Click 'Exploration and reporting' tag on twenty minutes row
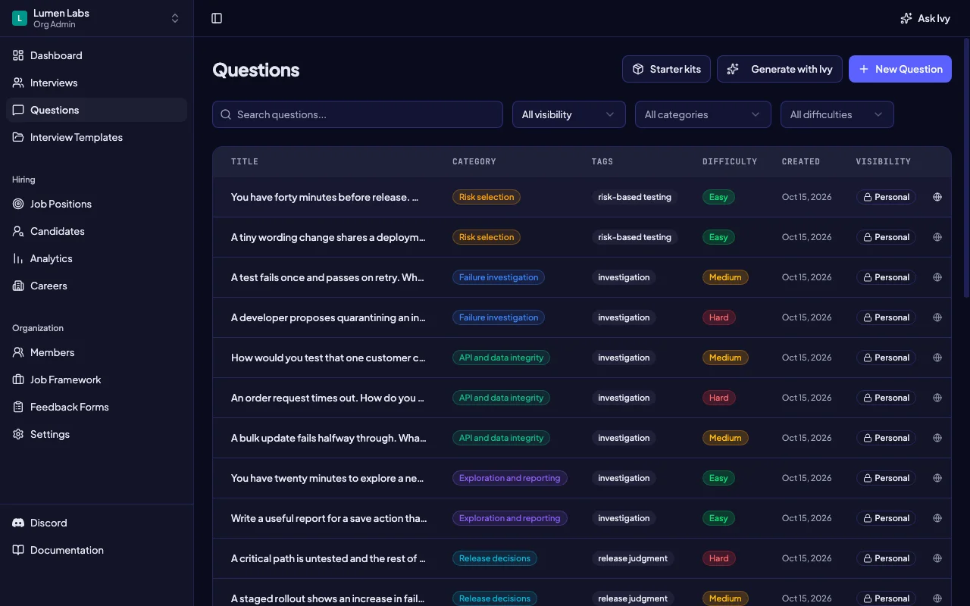 (510, 478)
